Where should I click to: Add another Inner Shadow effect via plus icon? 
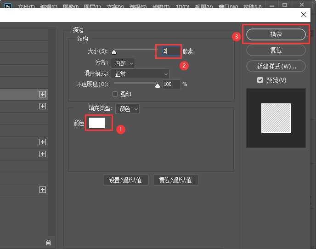coord(43,106)
